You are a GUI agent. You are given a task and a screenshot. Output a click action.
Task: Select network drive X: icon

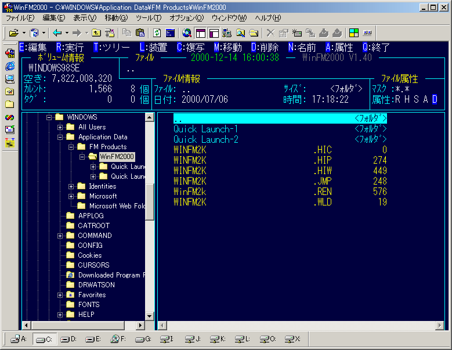(x=292, y=339)
